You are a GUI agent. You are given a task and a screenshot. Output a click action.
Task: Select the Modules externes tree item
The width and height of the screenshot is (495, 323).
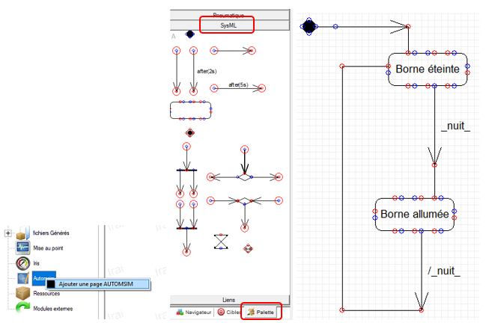52,308
